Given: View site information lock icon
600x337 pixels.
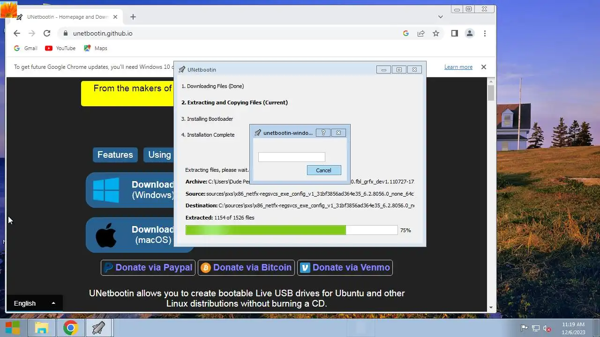Looking at the screenshot, I should (x=65, y=33).
